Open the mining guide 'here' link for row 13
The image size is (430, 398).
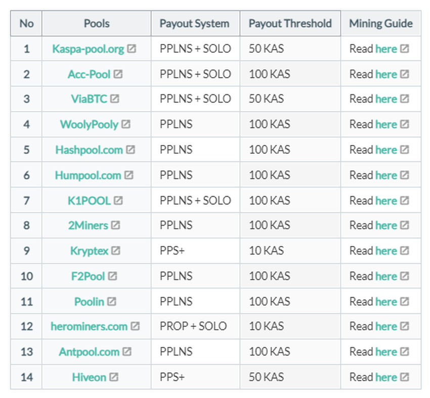[386, 352]
